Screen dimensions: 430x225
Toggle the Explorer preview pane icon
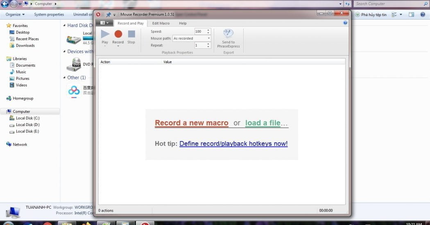411,15
